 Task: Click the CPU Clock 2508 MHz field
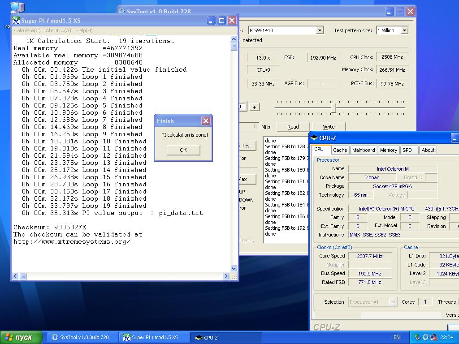pos(392,57)
